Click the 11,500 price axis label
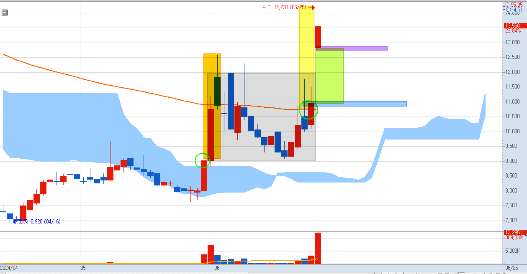Viewport: 527px width, 274px height. point(512,87)
